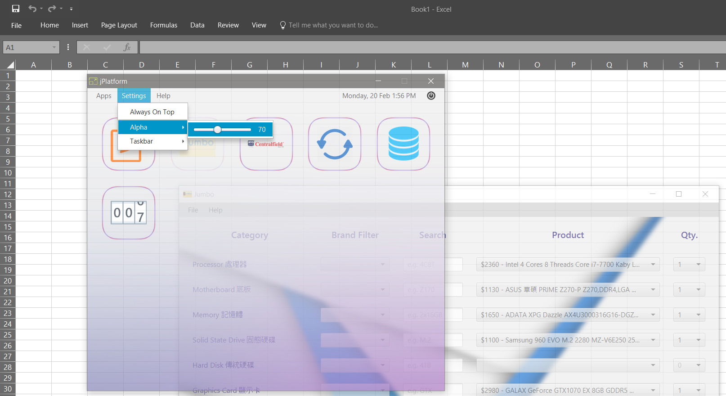Open the Jumbo window File menu
Viewport: 726px width, 396px height.
tap(193, 210)
